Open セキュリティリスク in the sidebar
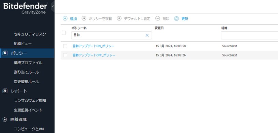The width and height of the screenshot is (278, 133). 30,34
